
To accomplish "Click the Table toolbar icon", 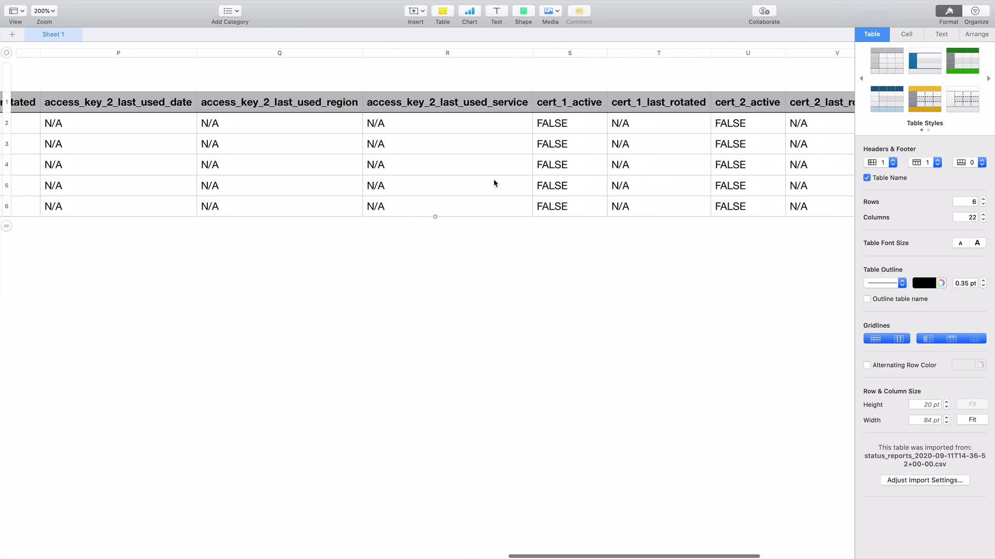I will 443,11.
